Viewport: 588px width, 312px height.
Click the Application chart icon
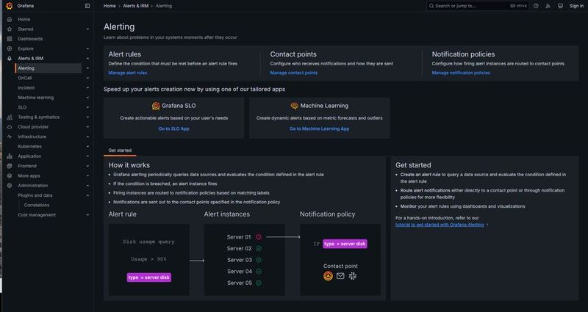[10, 156]
